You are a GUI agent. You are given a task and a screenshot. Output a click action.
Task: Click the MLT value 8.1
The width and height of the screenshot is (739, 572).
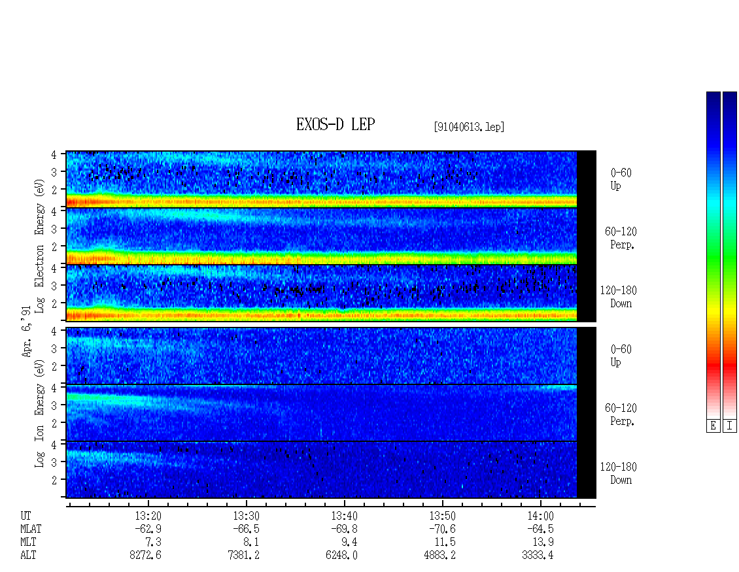pyautogui.click(x=251, y=543)
